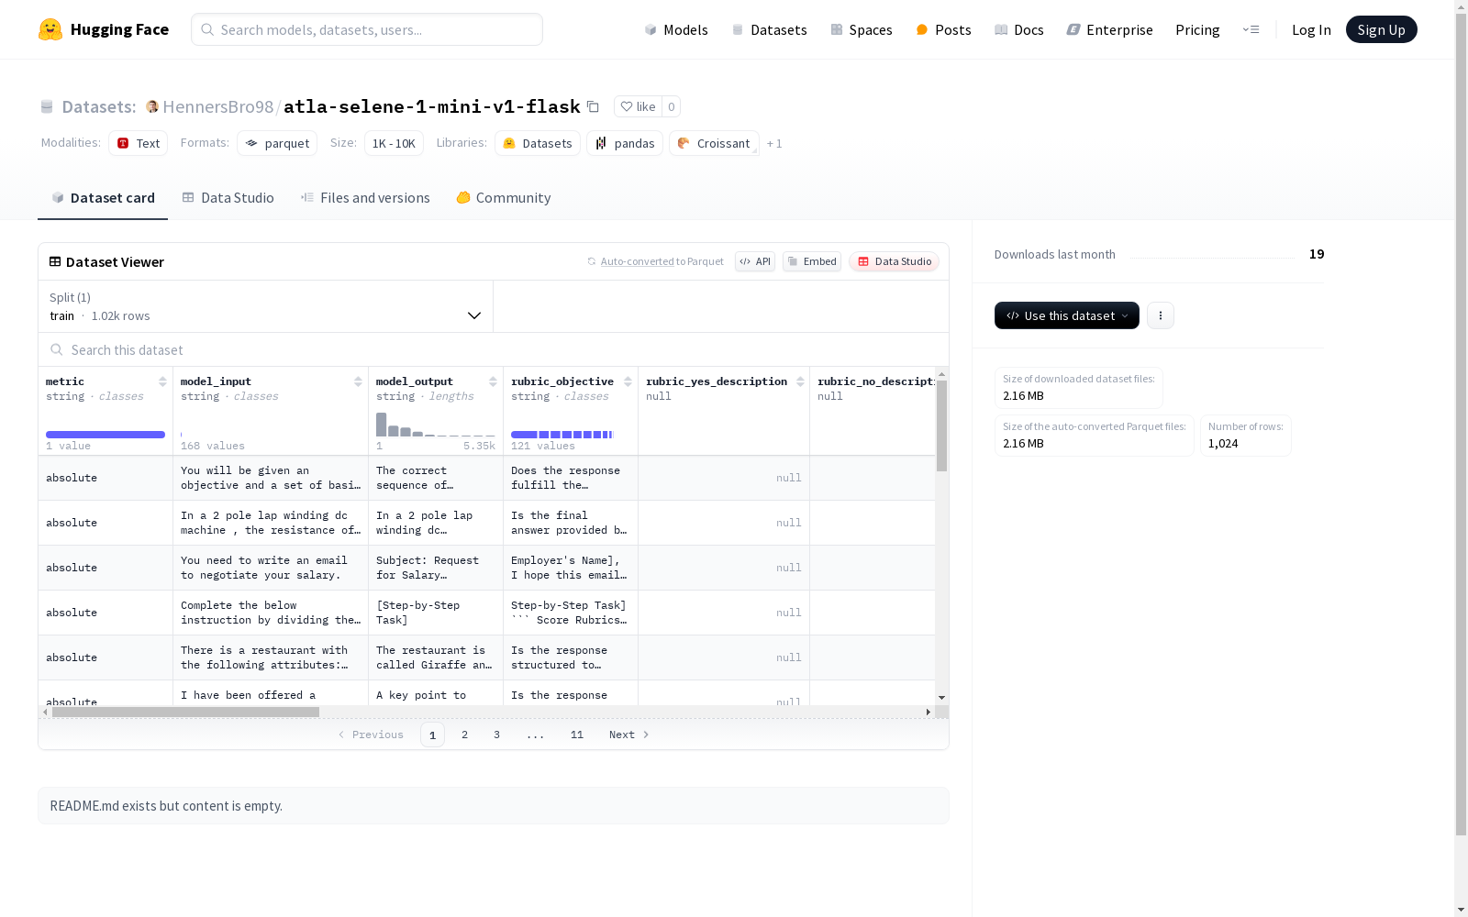Click the Datasets library tag
Screen dimensions: 1468x917
pyautogui.click(x=538, y=143)
